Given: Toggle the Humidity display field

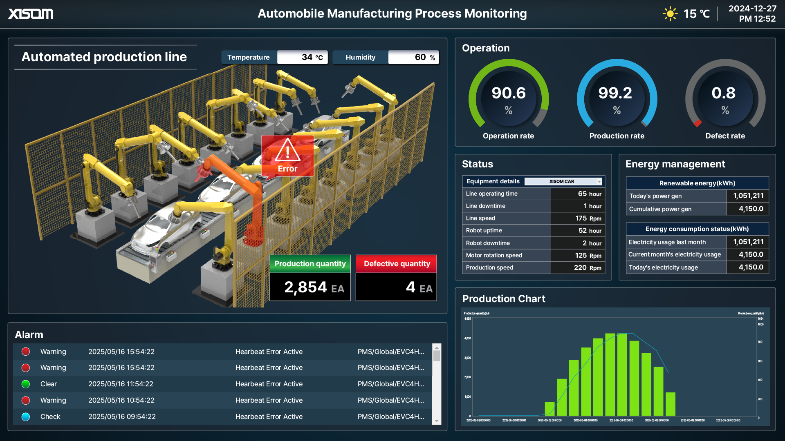Looking at the screenshot, I should pyautogui.click(x=414, y=57).
